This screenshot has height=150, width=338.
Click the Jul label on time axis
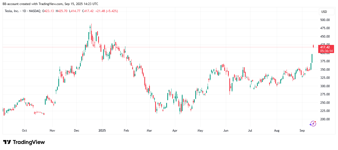[x=250, y=131]
